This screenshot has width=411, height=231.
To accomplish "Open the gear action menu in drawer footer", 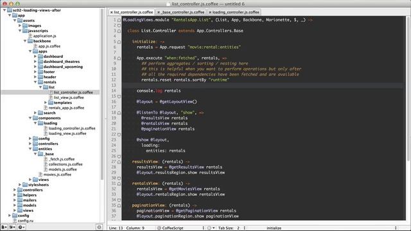I will [x=21, y=227].
